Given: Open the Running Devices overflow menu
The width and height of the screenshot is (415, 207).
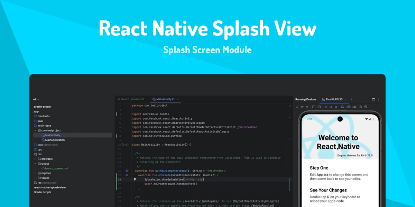Looking at the screenshot, I should coord(378,99).
